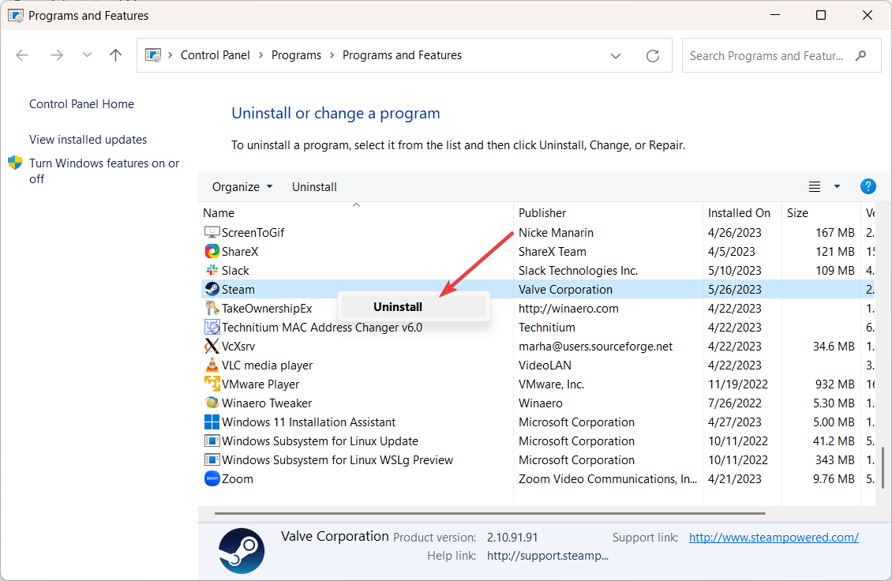Image resolution: width=892 pixels, height=581 pixels.
Task: Click the 7/26/2022 installed date
Action: (734, 403)
